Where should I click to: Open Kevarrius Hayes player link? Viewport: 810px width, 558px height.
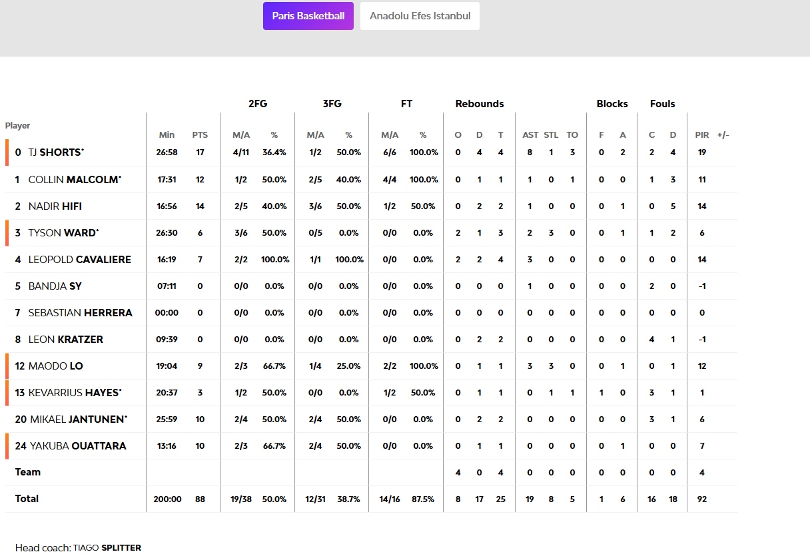tap(75, 393)
